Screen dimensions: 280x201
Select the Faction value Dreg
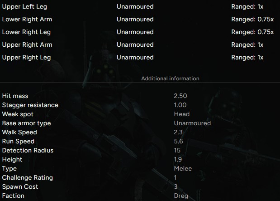pos(181,196)
